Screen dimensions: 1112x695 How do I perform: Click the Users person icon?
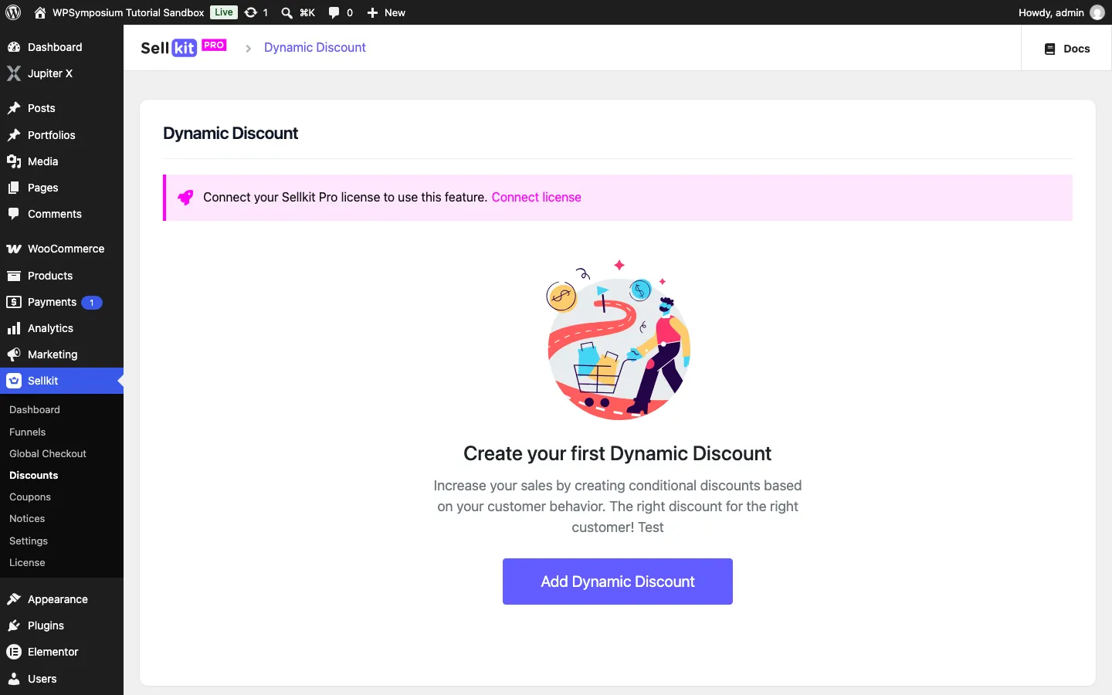pos(14,679)
